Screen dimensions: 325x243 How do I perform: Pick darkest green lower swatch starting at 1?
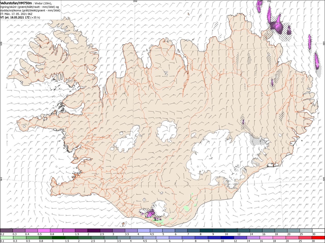click(59, 238)
